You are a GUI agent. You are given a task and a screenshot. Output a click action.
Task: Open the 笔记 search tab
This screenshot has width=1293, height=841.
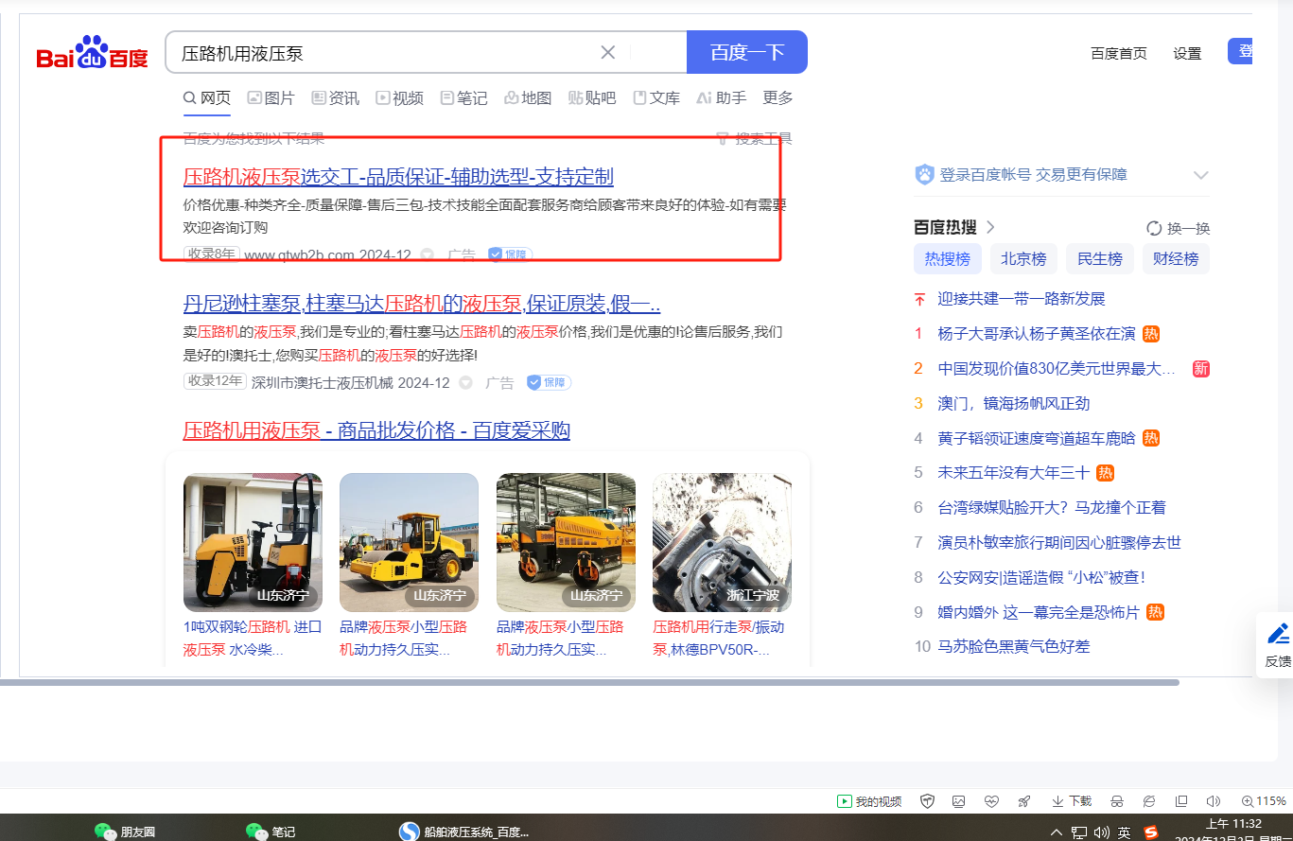pos(463,97)
